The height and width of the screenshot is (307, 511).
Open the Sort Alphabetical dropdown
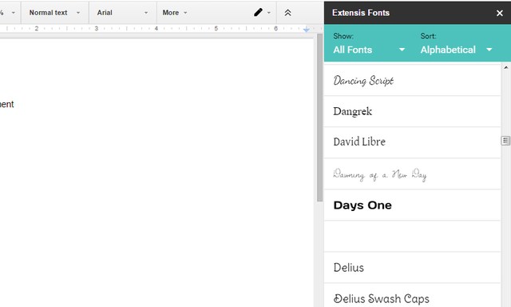pos(456,50)
